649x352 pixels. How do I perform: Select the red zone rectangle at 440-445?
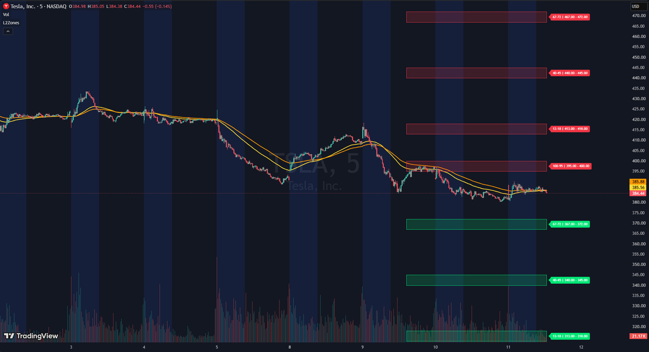pyautogui.click(x=476, y=73)
